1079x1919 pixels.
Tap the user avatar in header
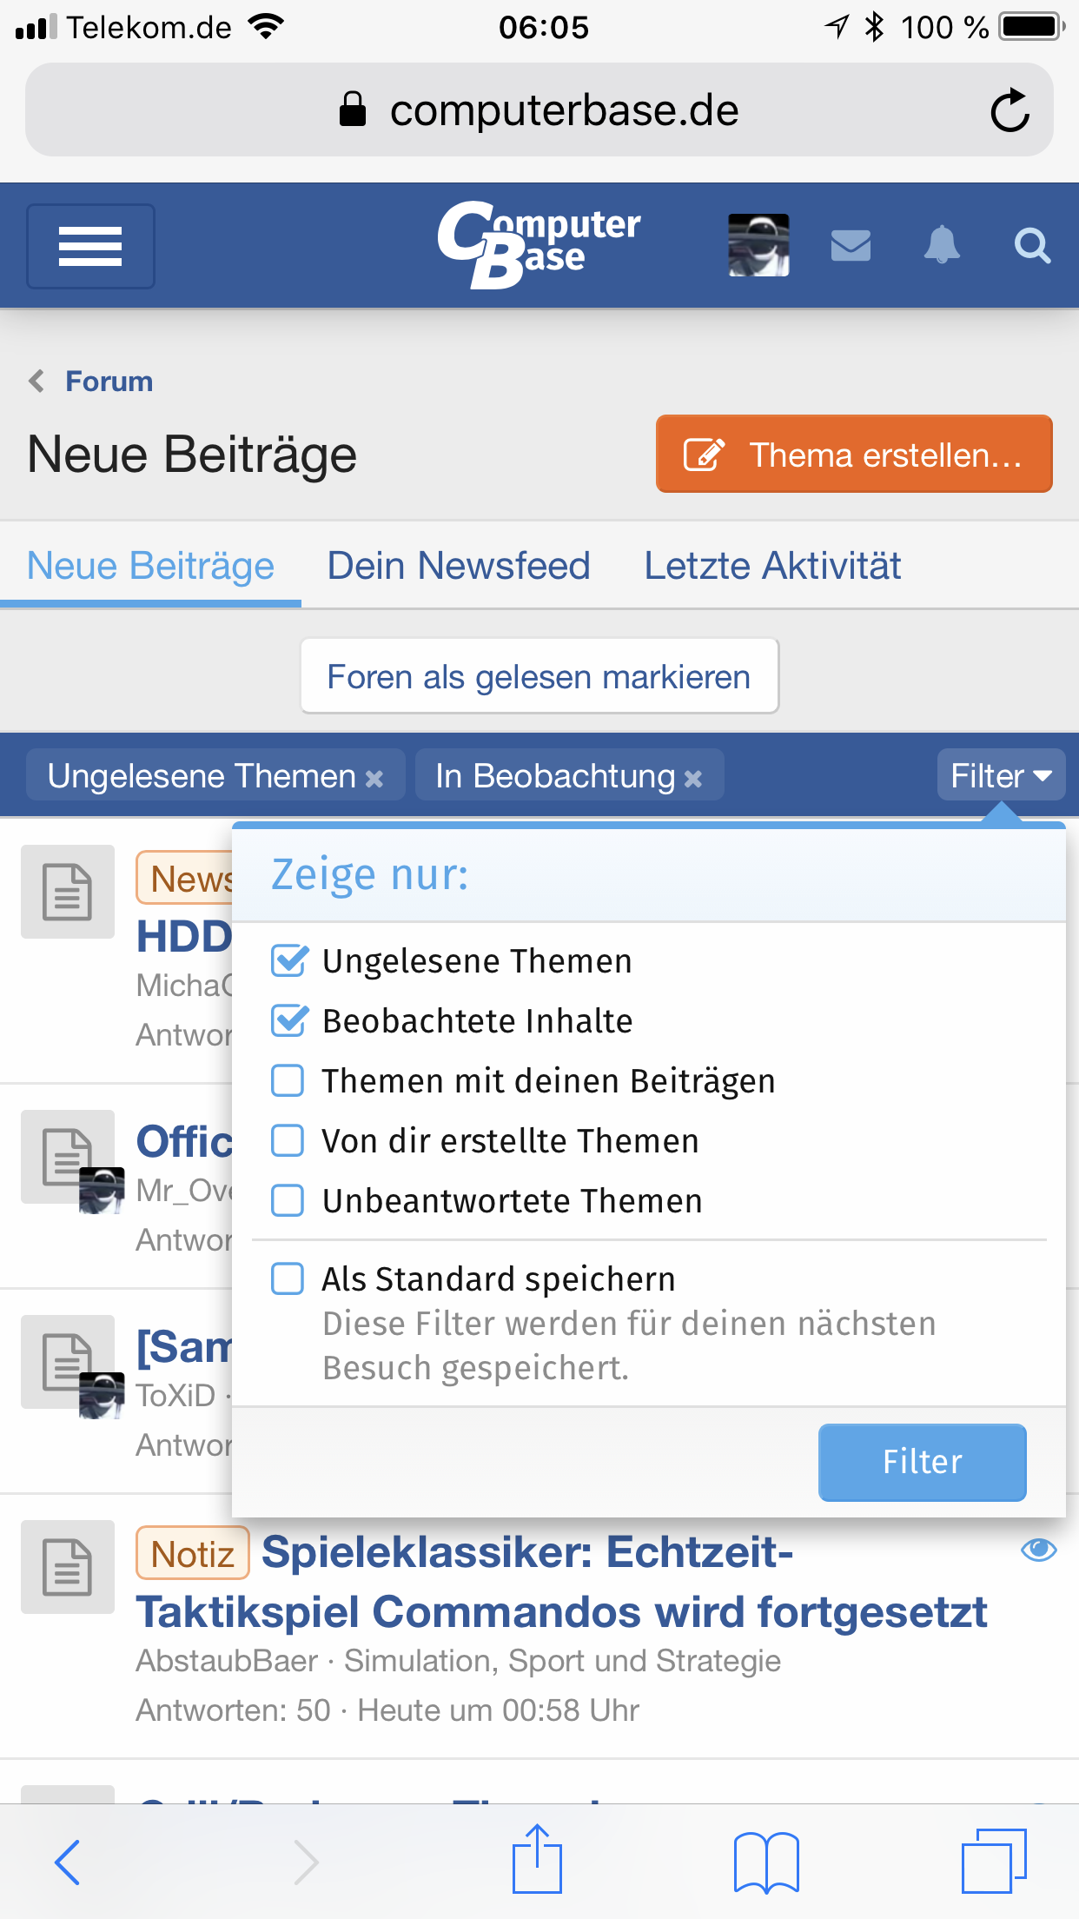[758, 246]
